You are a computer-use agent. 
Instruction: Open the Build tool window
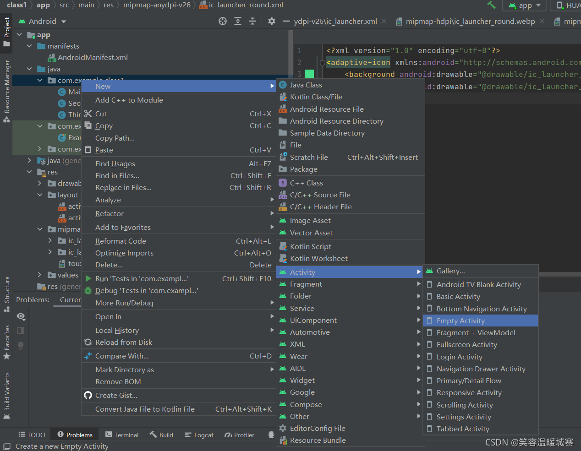pyautogui.click(x=161, y=435)
